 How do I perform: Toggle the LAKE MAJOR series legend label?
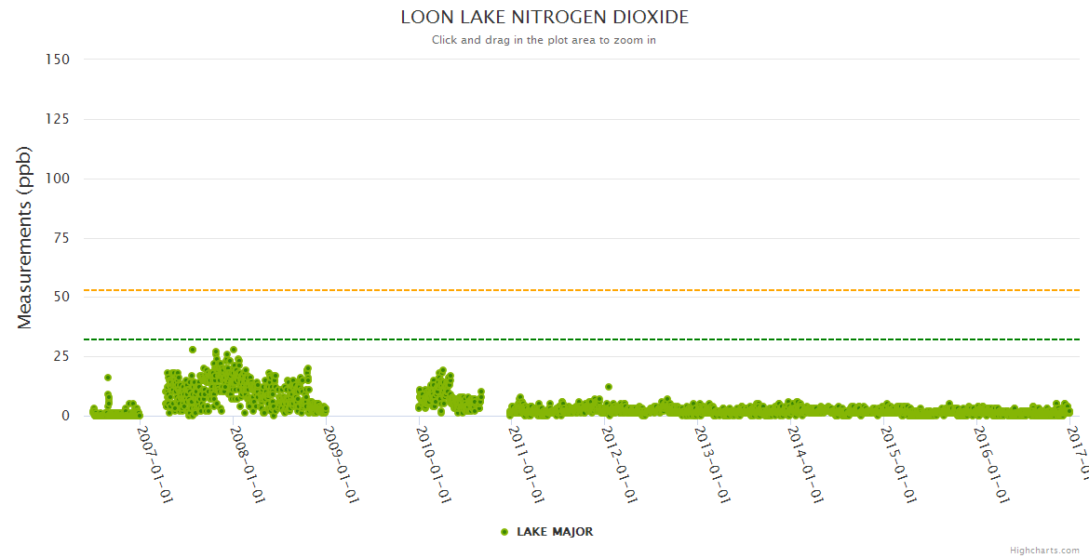(555, 532)
